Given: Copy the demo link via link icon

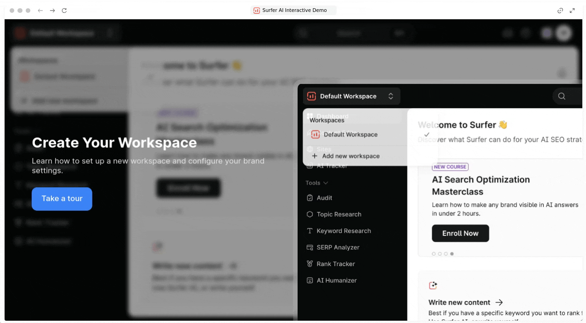Looking at the screenshot, I should coord(560,10).
